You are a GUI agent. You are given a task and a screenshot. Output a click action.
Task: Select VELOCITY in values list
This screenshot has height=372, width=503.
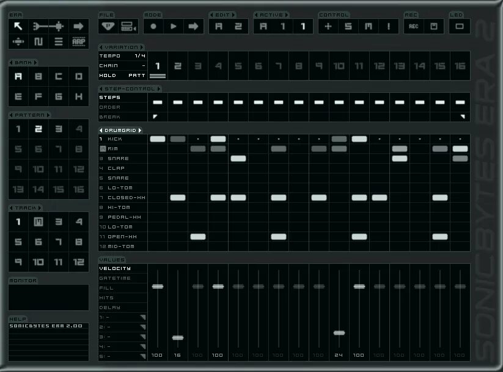pos(115,268)
